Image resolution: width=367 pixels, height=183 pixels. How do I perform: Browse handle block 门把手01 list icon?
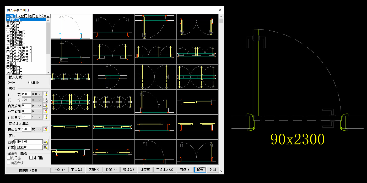pos(46,142)
